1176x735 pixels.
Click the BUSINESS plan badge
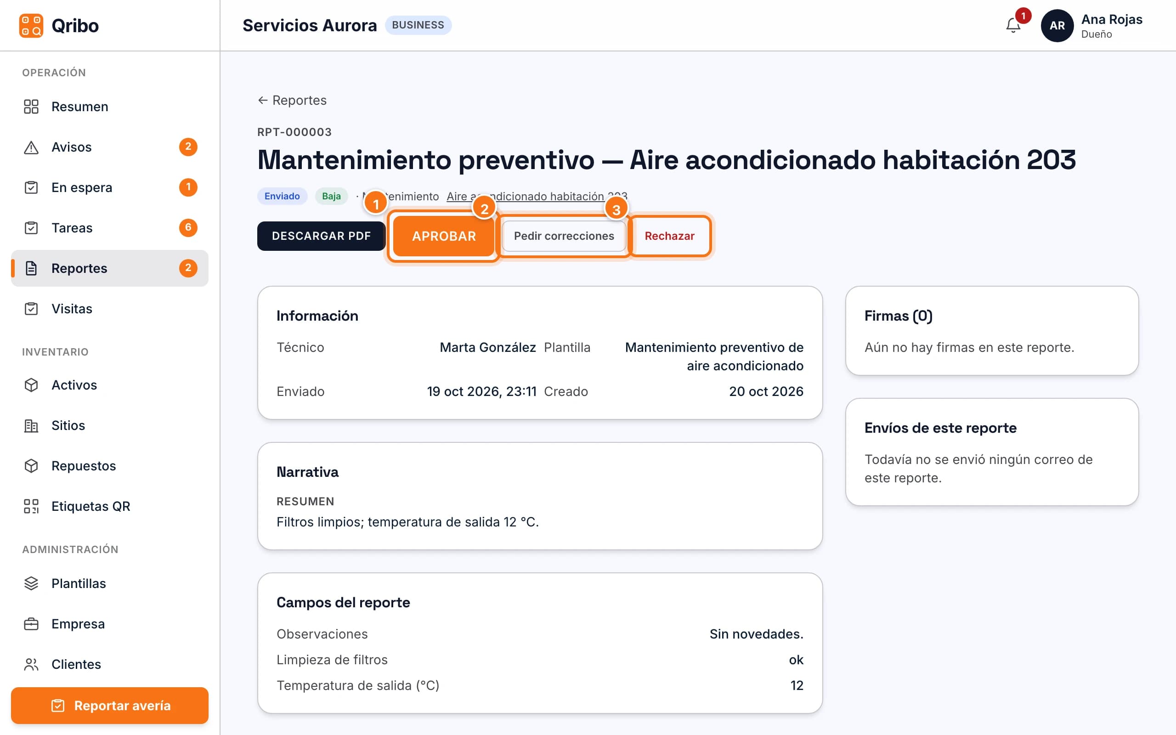click(418, 25)
